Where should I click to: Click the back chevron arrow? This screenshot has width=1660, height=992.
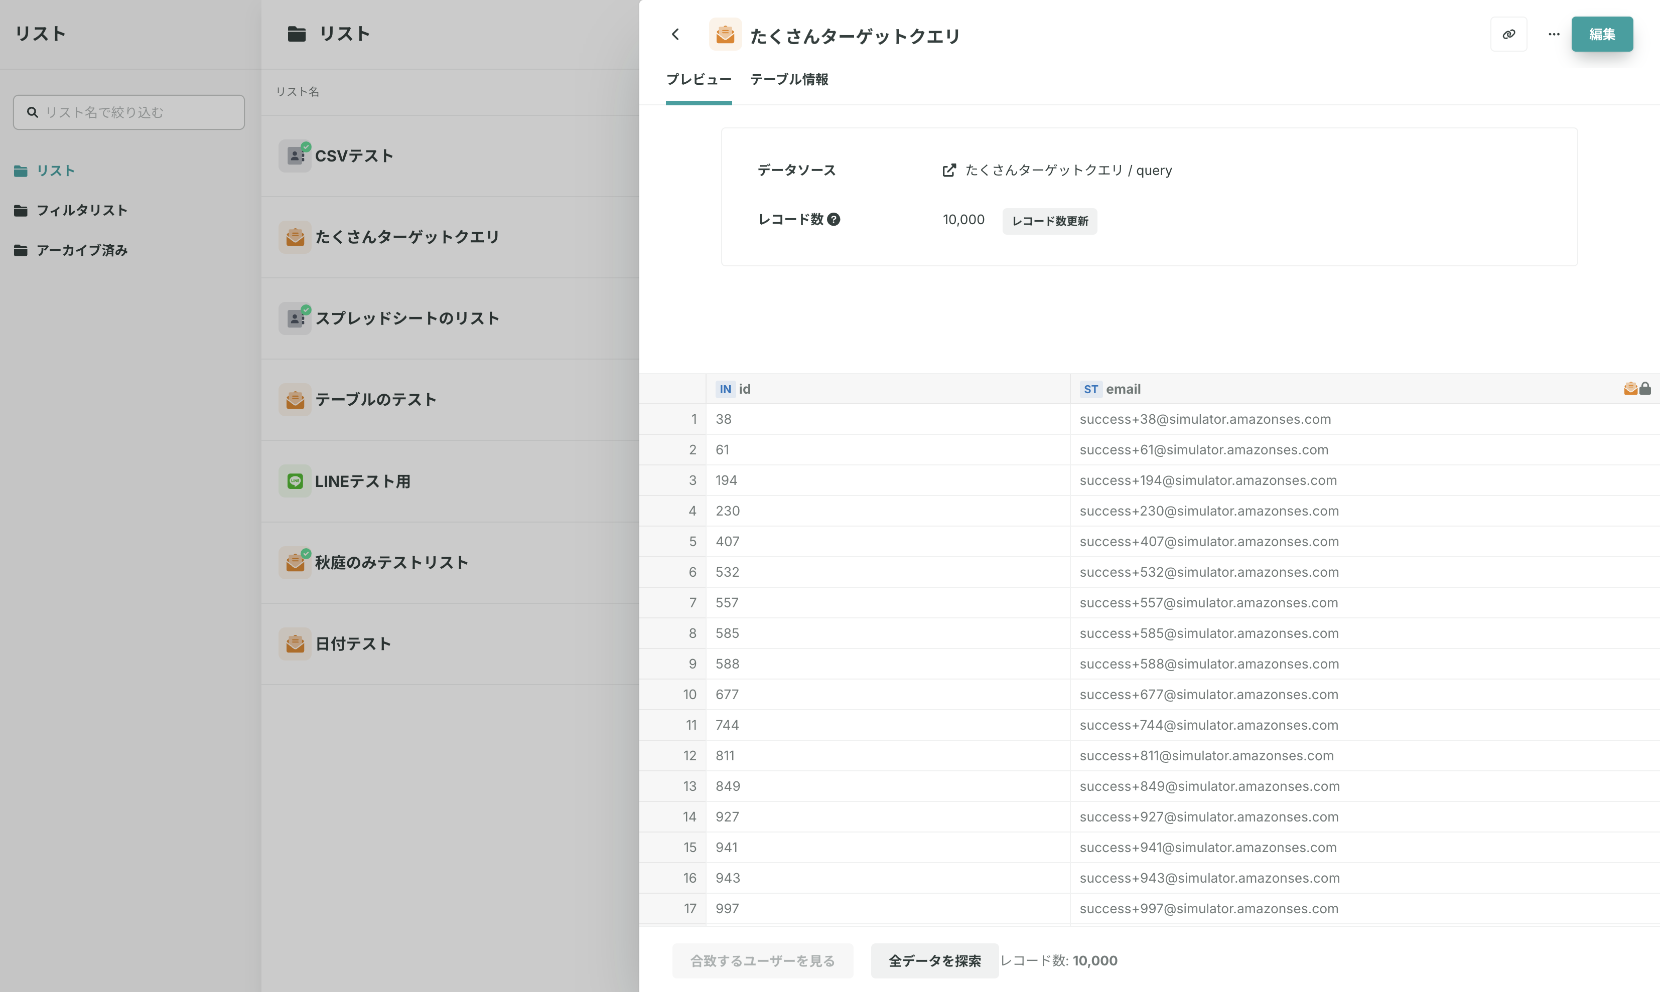pos(675,34)
